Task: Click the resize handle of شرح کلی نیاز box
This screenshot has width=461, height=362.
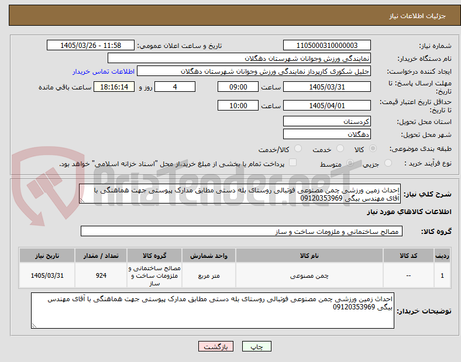Action: point(82,201)
